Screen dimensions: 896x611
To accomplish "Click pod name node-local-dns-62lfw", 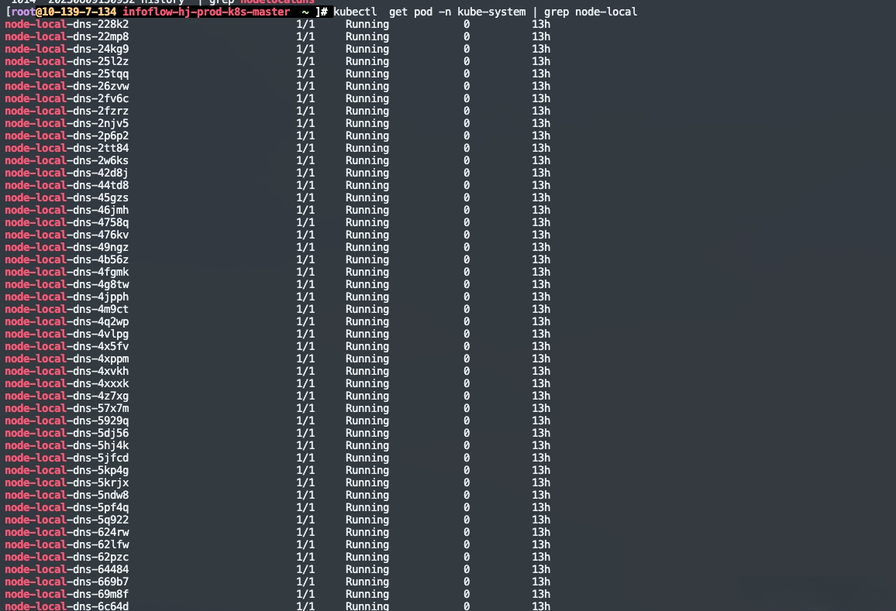I will pos(67,544).
